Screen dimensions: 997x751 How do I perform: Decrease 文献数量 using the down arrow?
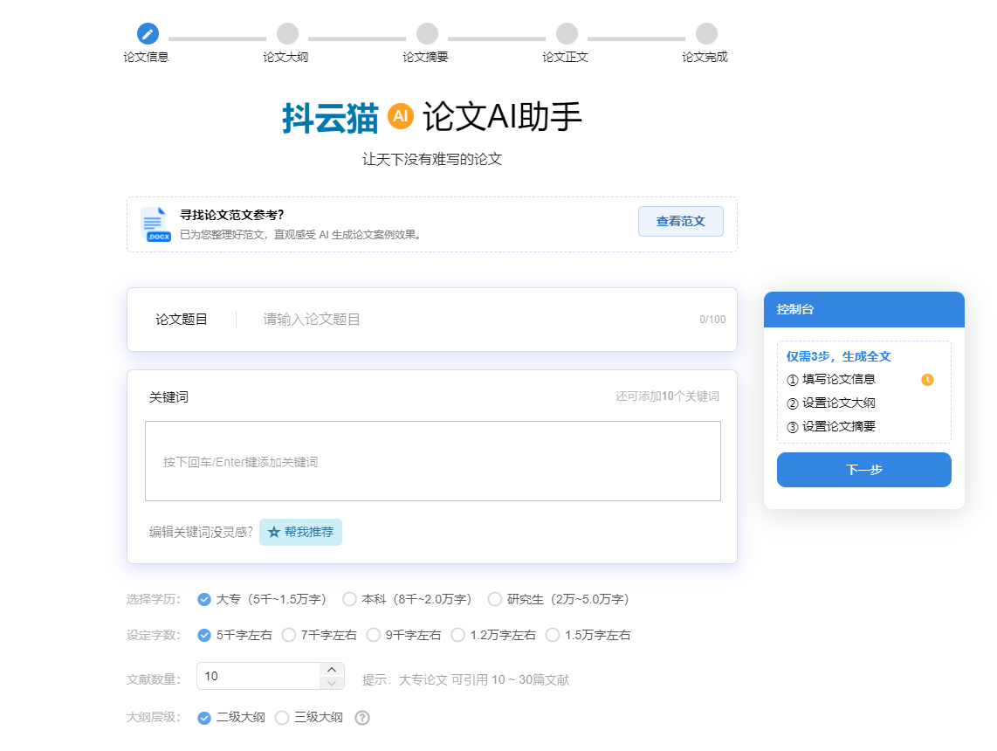pos(332,681)
